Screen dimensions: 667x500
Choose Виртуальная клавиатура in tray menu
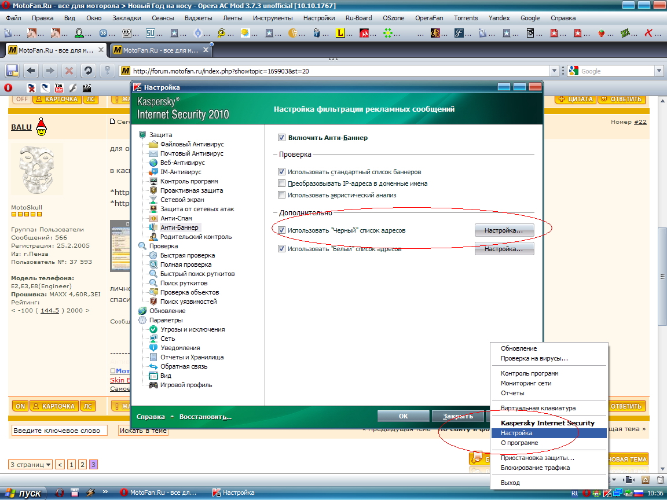pos(549,408)
